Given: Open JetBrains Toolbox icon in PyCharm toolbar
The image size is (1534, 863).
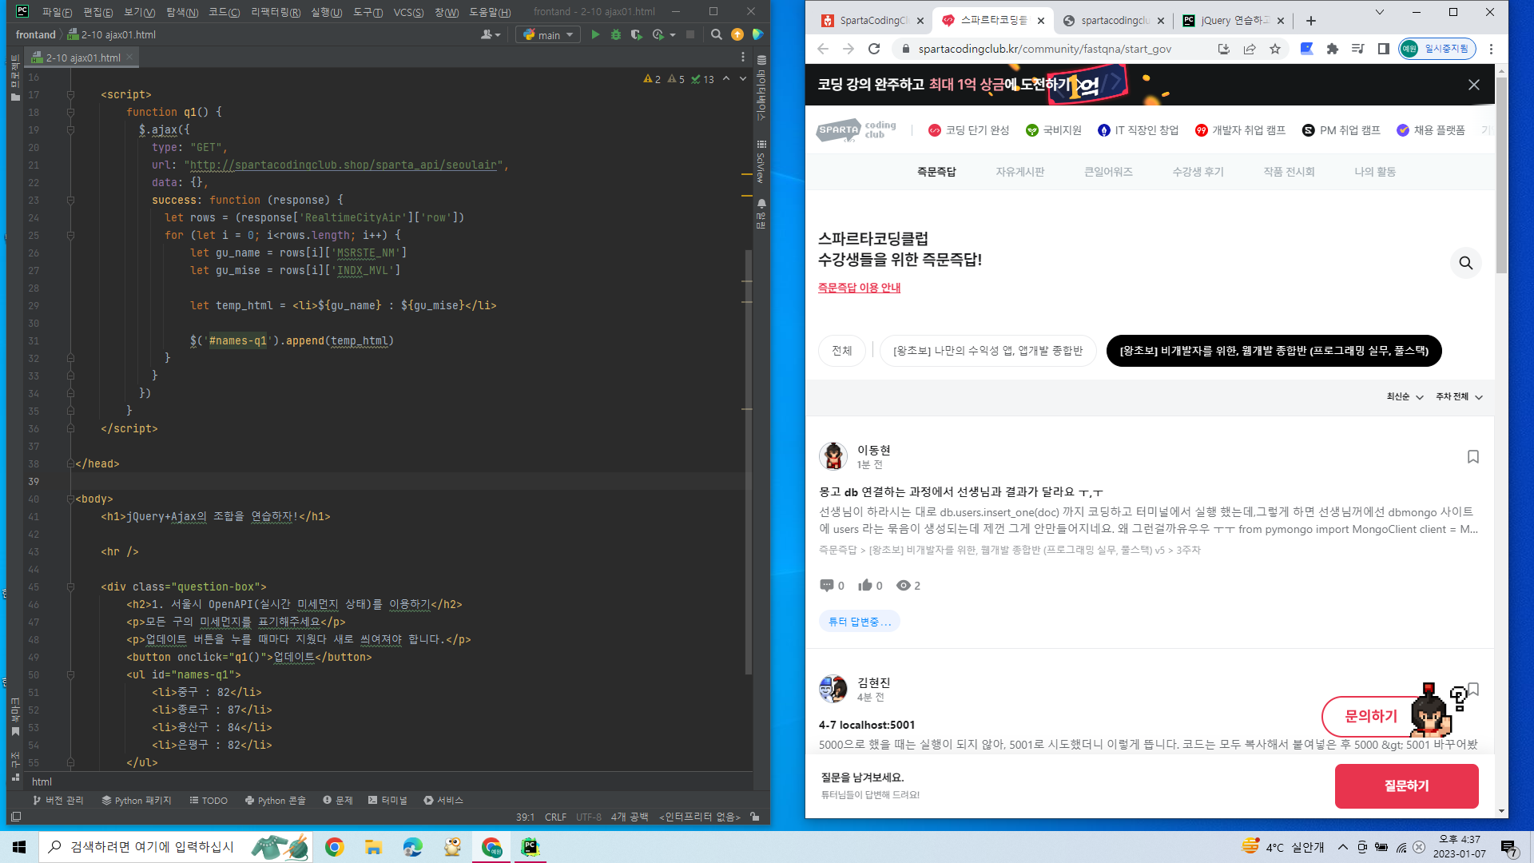Looking at the screenshot, I should coord(757,34).
